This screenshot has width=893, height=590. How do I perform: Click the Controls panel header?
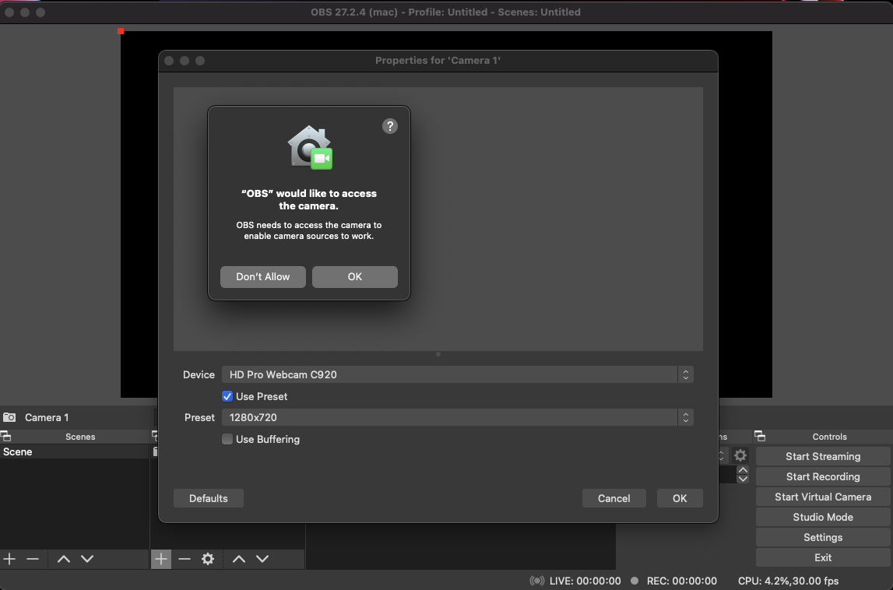[829, 437]
